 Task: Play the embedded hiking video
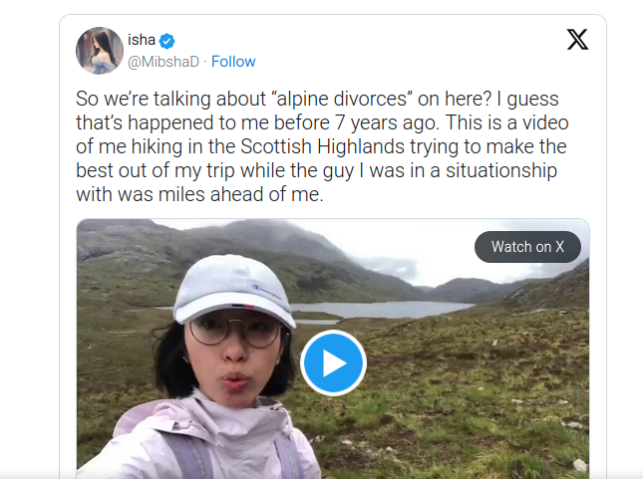pyautogui.click(x=333, y=363)
